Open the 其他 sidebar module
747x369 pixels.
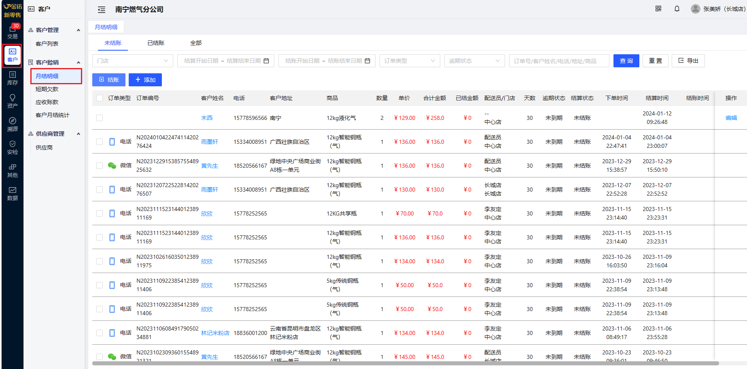click(13, 171)
